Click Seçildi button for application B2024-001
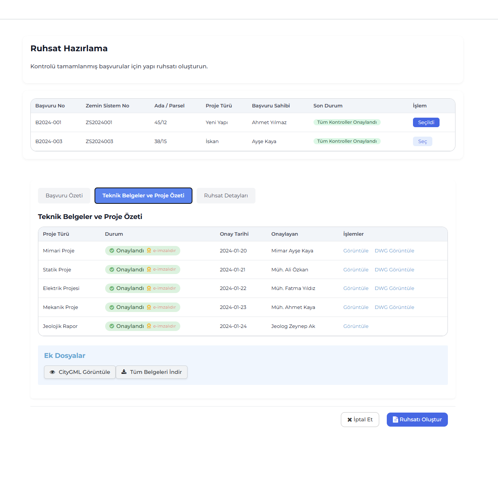This screenshot has height=479, width=498. click(426, 123)
